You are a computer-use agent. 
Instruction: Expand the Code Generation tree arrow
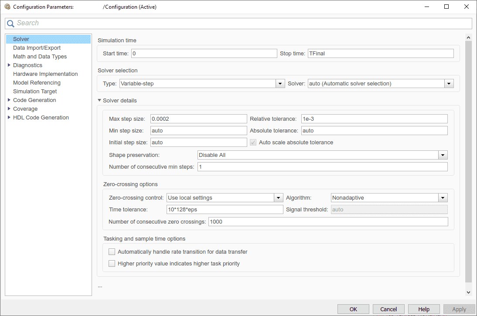point(9,100)
